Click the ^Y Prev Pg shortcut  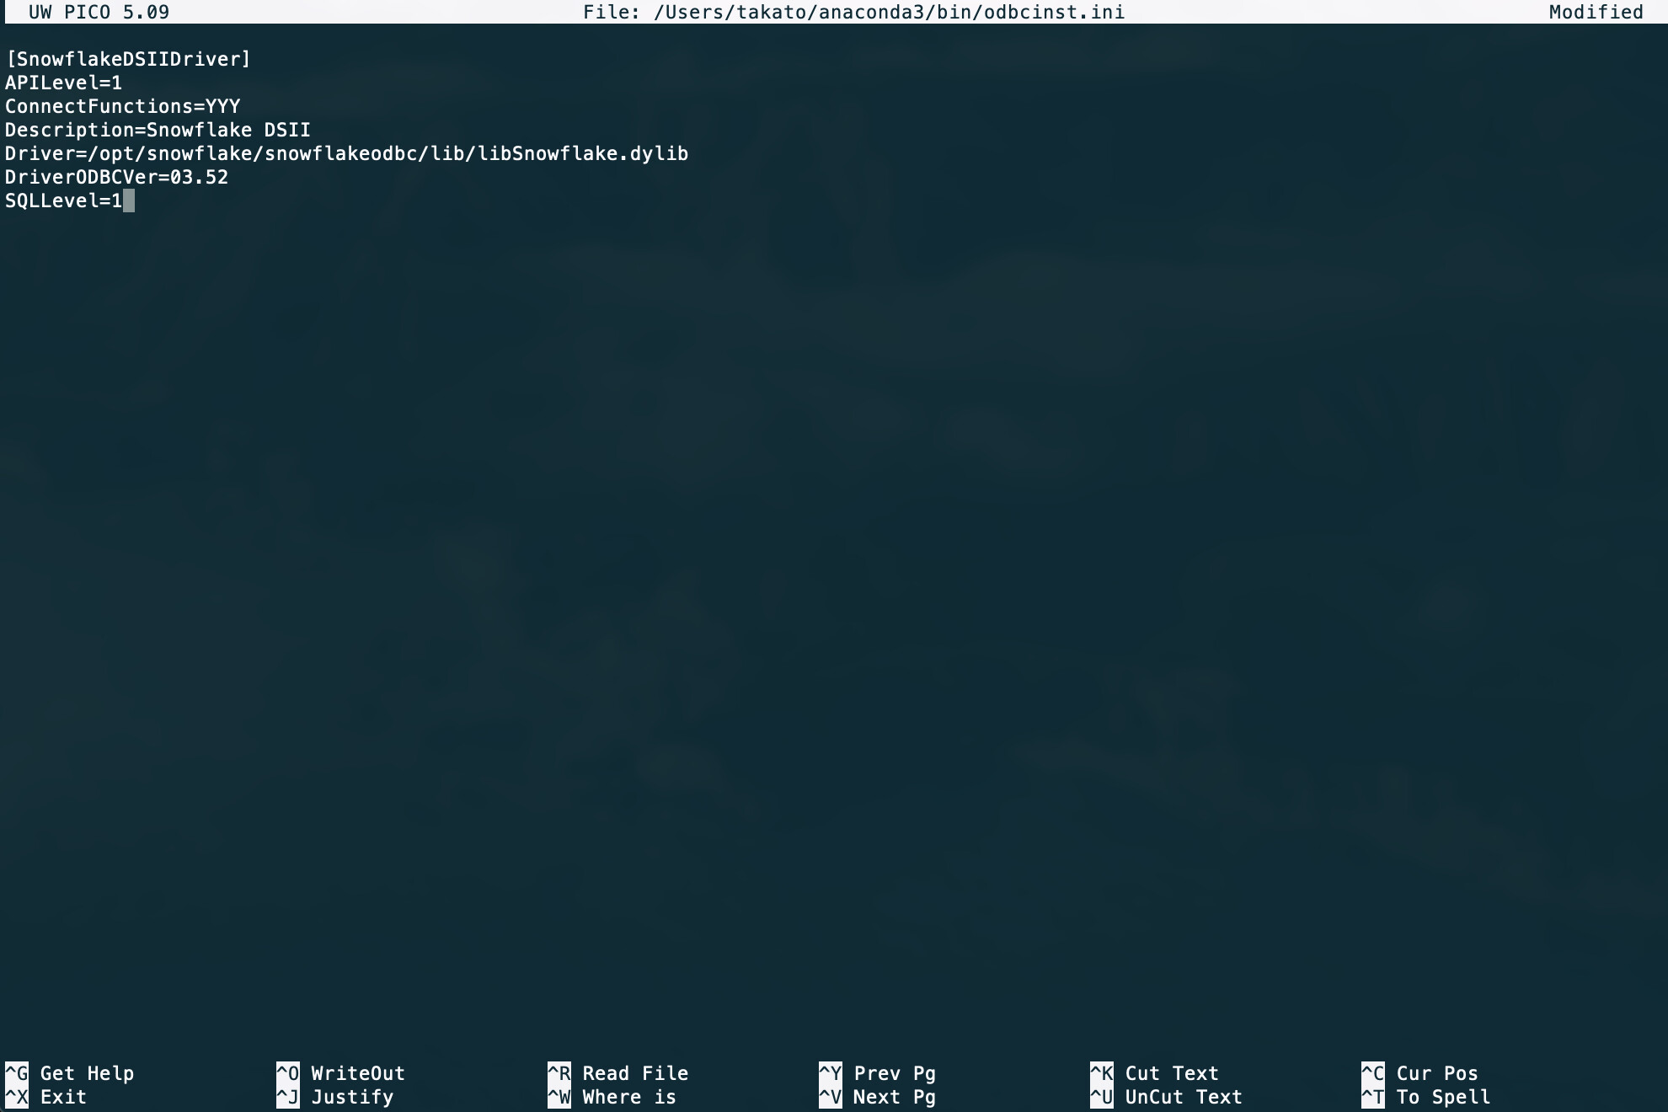coord(878,1073)
